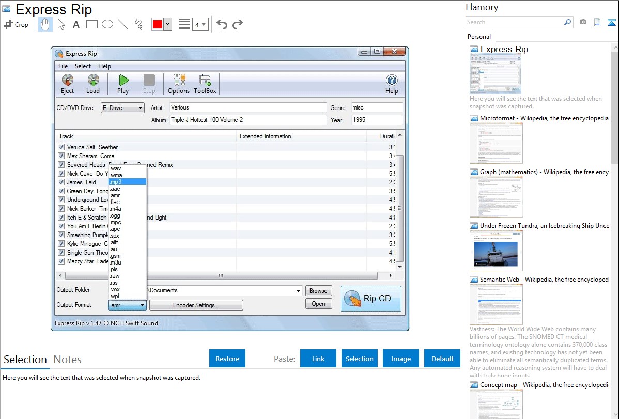Play the selected track
Viewport: 619px width, 419px height.
[123, 84]
